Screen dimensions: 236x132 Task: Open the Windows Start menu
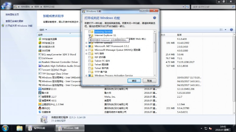click(5, 128)
